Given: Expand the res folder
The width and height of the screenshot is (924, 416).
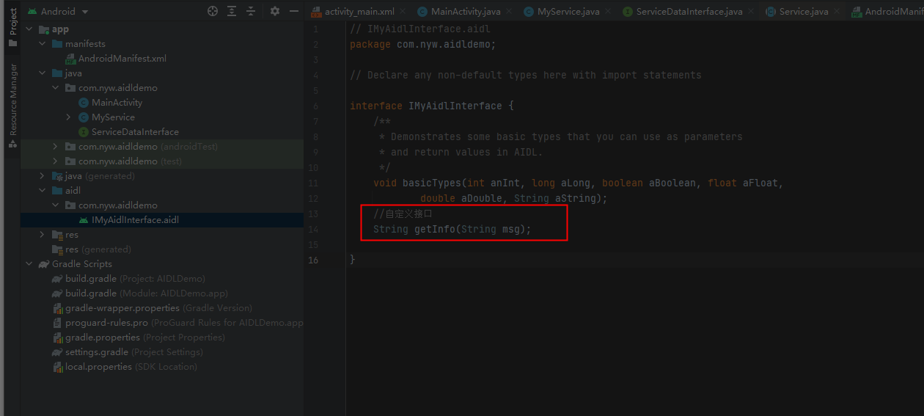Looking at the screenshot, I should click(x=43, y=235).
